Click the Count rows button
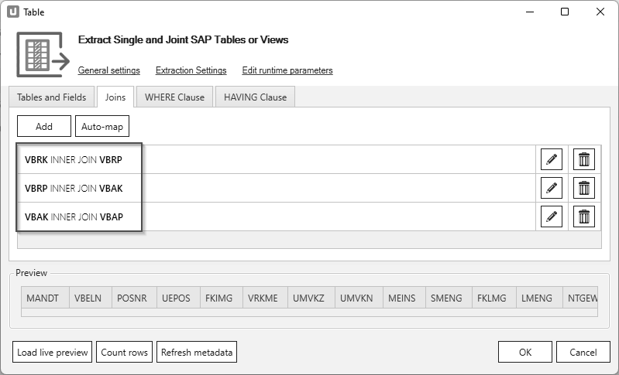 point(124,353)
